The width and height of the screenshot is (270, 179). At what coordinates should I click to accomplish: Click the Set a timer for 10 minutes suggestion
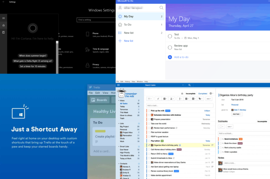tap(33, 66)
